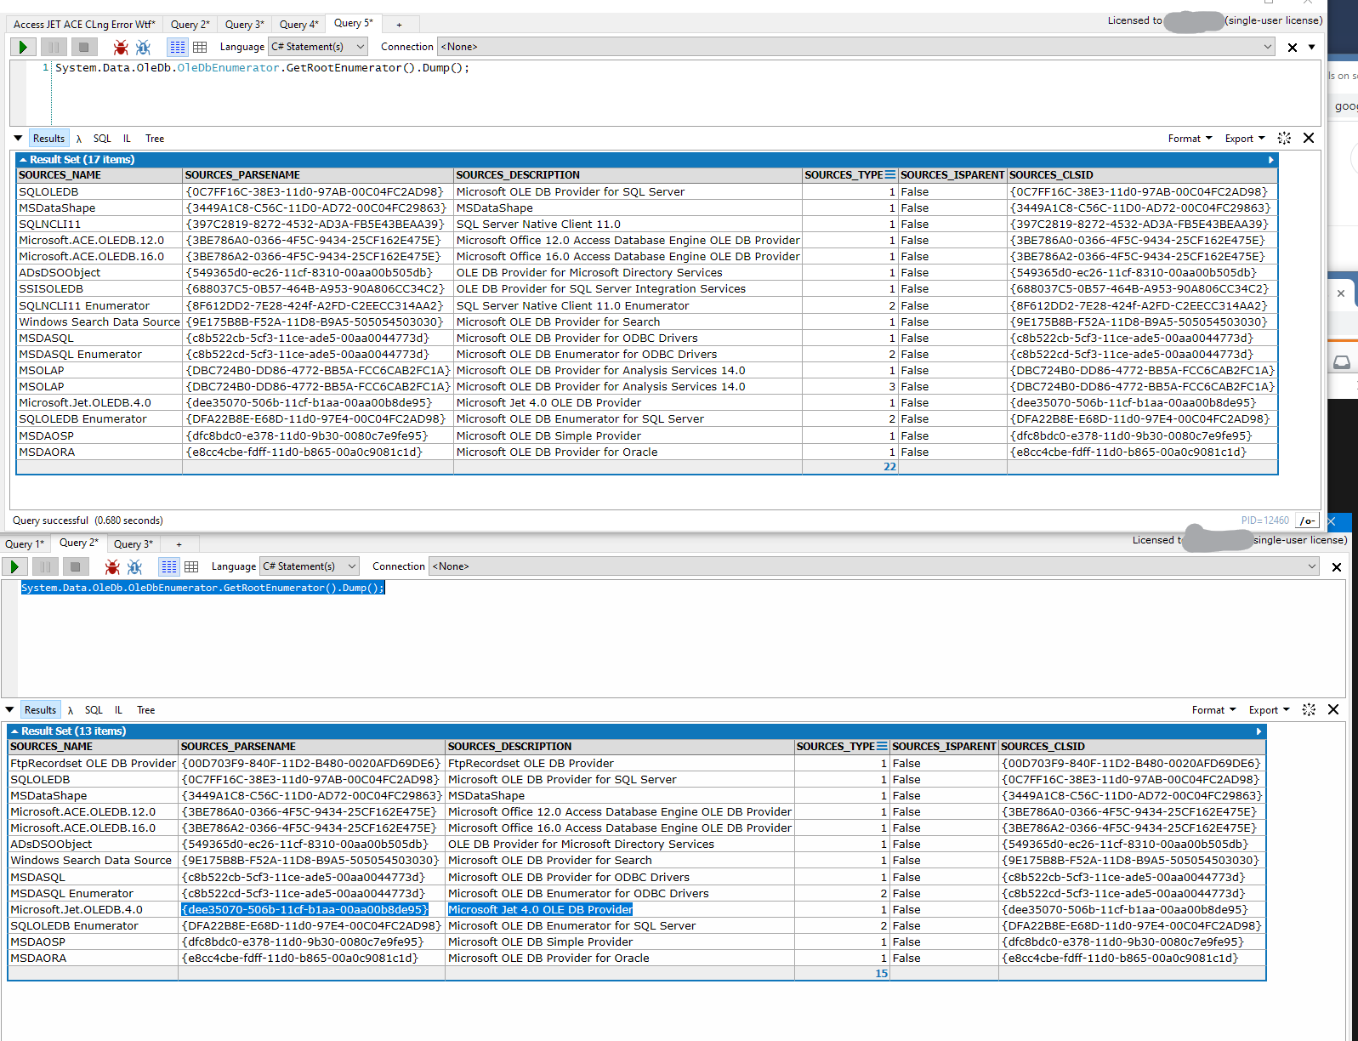
Task: Open the Export menu in the lower window
Action: (1270, 710)
